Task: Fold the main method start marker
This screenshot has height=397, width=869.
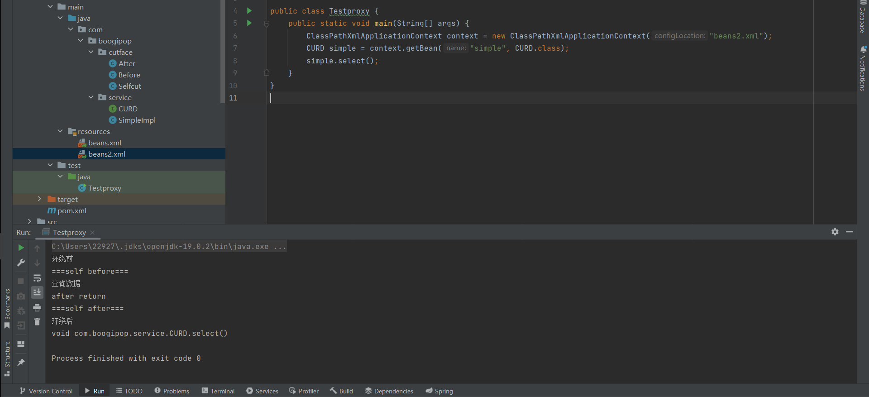Action: (x=267, y=24)
